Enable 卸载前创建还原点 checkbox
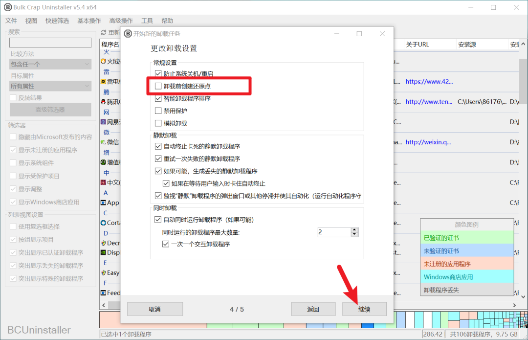This screenshot has width=528, height=340. [157, 85]
